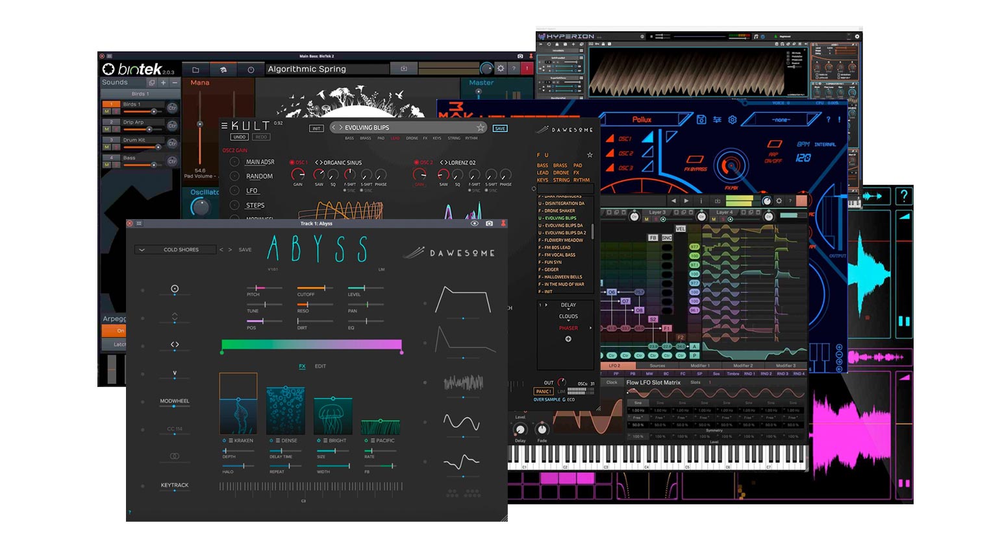Click the camera icon in BioTek title bar

(520, 56)
